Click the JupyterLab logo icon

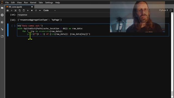(2, 2)
